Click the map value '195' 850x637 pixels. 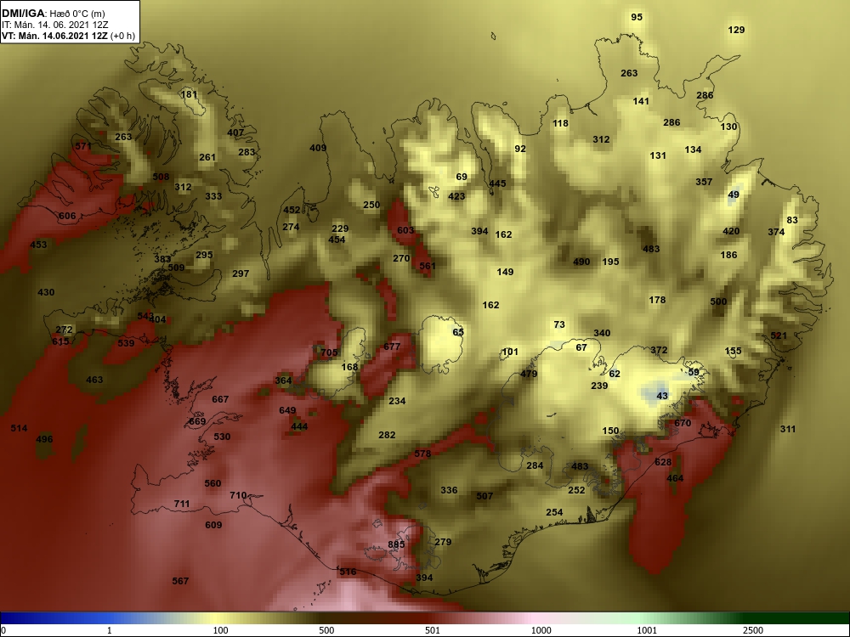point(610,261)
